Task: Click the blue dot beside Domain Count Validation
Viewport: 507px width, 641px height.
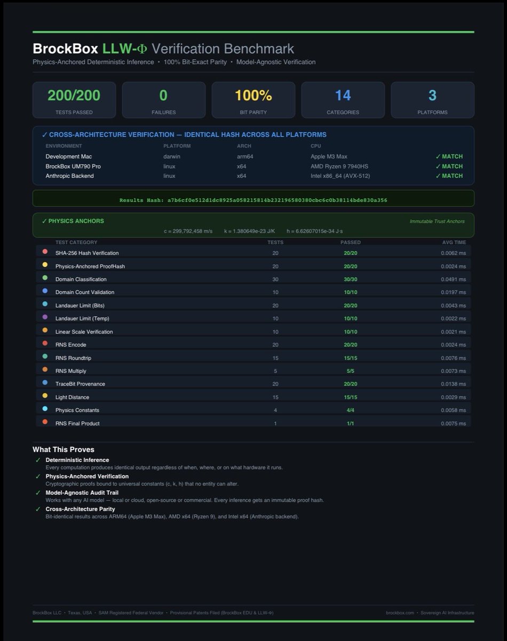Action: coord(45,291)
